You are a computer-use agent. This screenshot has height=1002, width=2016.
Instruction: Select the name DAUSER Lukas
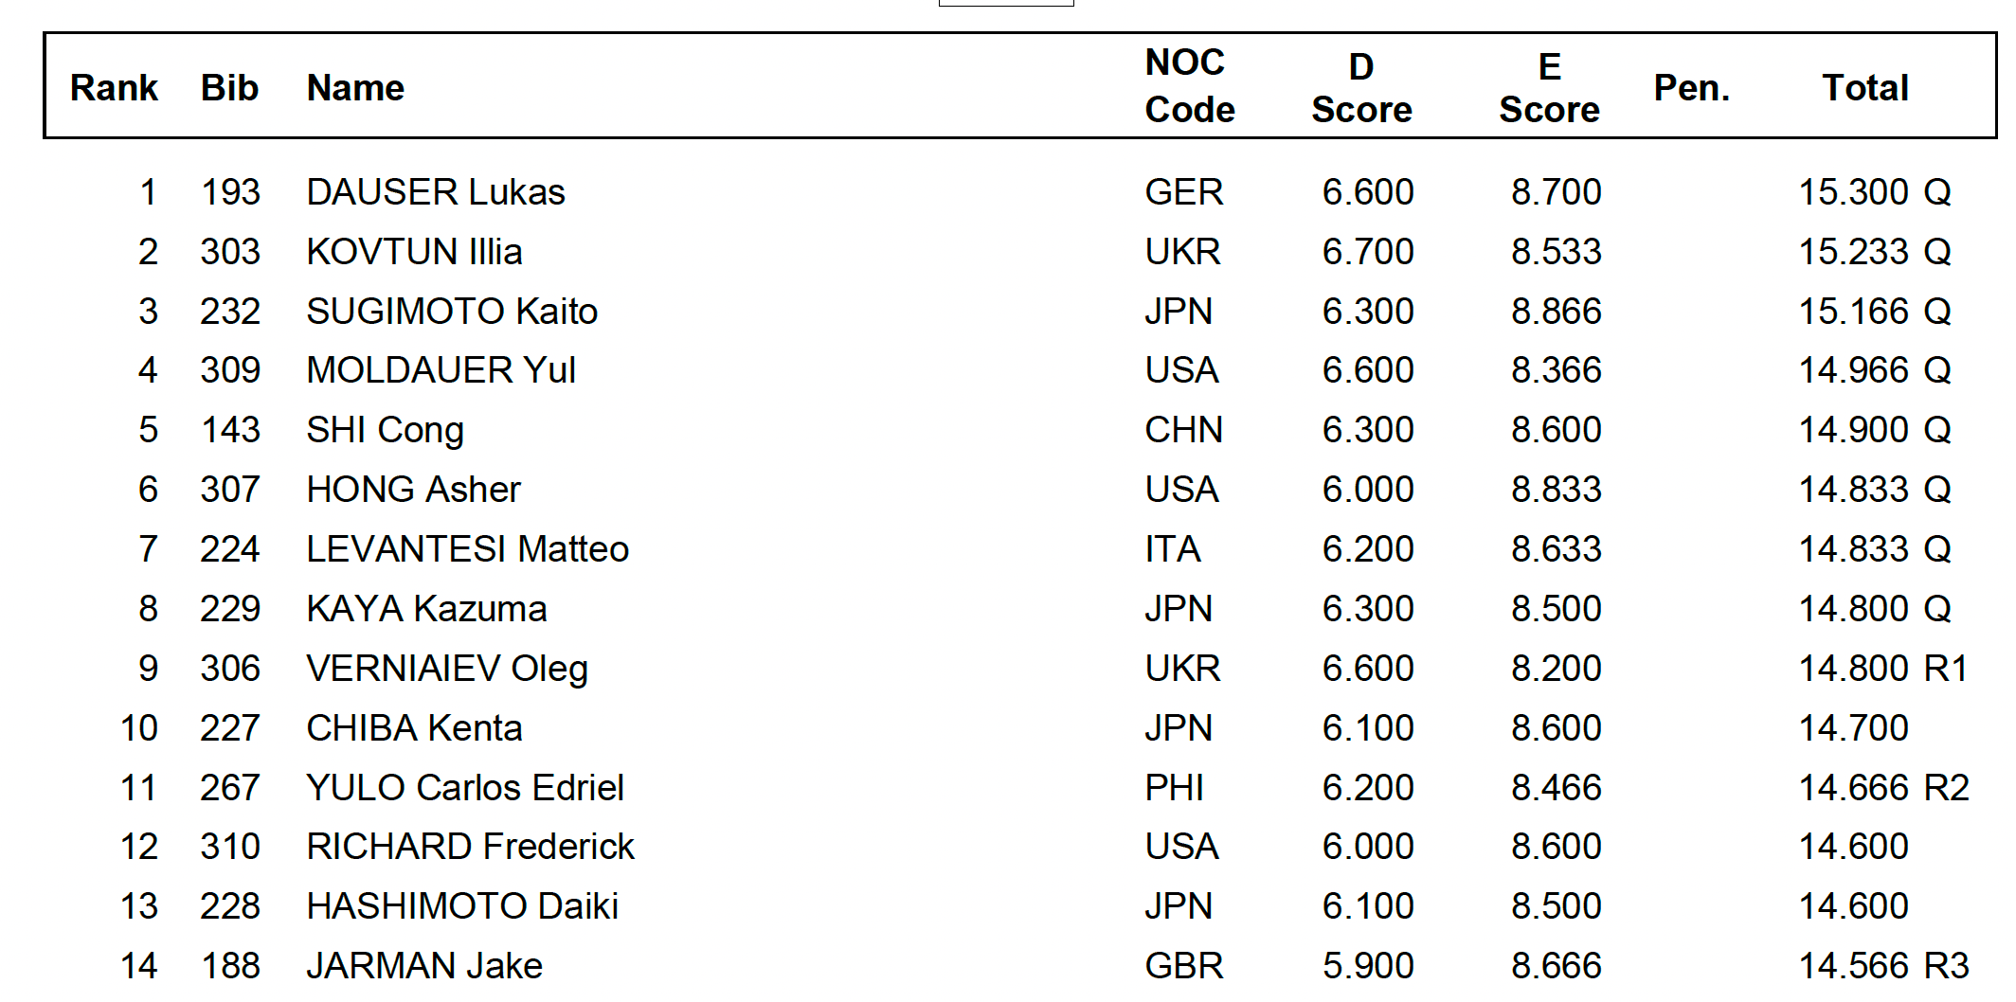[x=435, y=192]
